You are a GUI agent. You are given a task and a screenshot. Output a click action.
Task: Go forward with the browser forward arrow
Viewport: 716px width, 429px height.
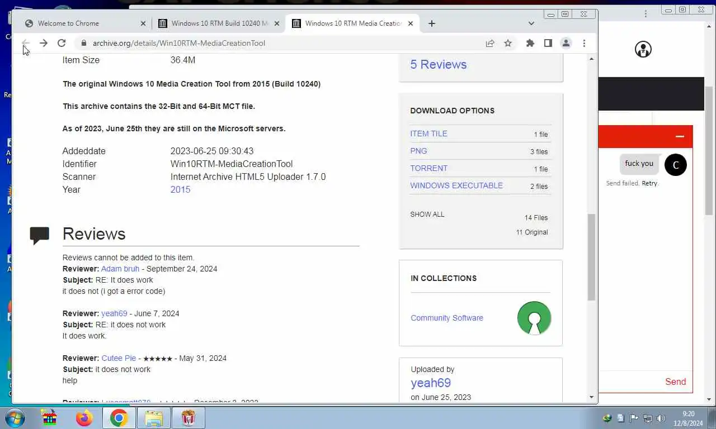coord(44,43)
